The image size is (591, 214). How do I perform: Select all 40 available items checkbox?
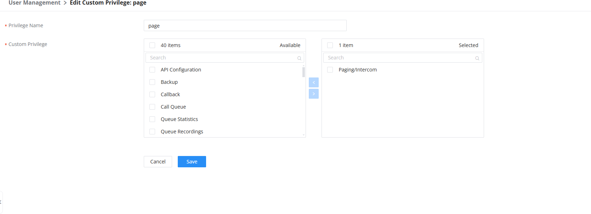coord(152,45)
